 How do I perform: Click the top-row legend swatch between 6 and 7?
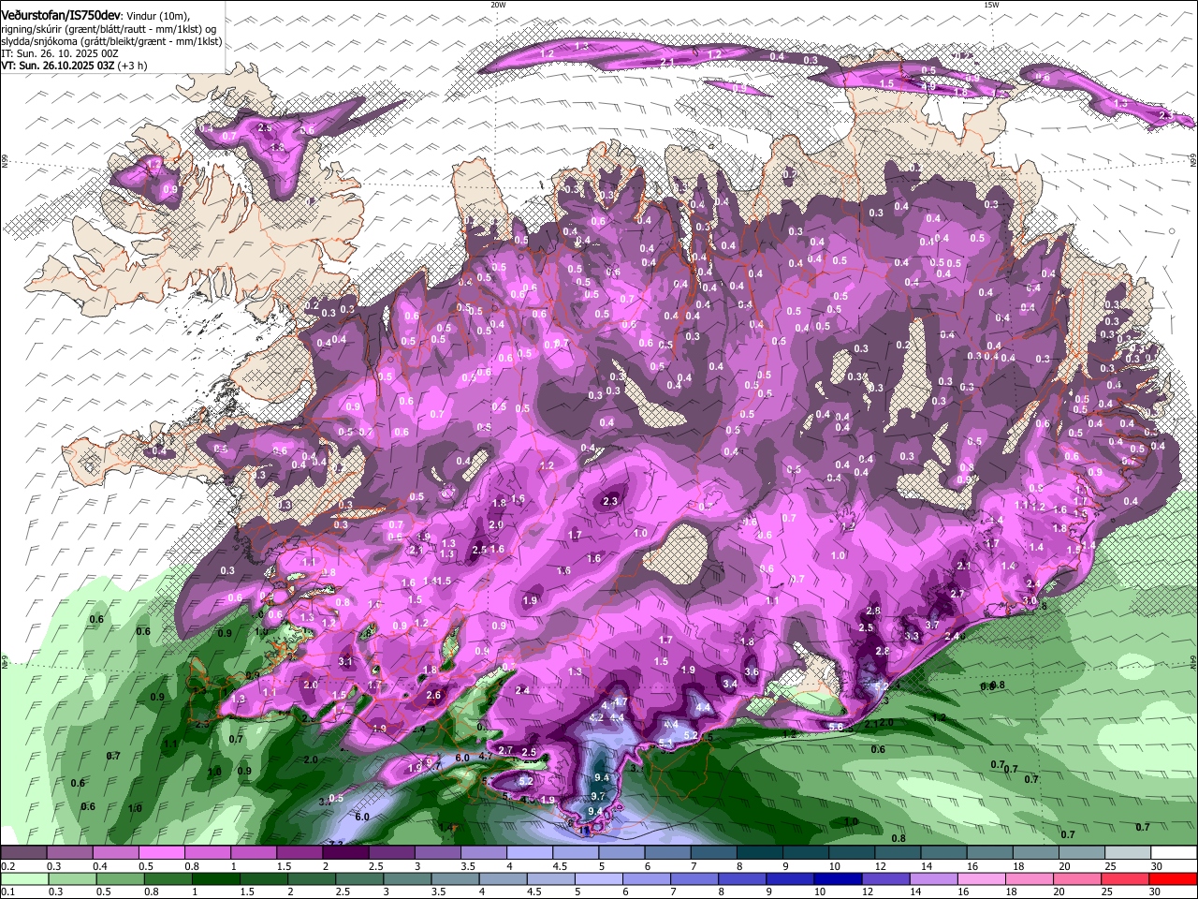point(666,852)
